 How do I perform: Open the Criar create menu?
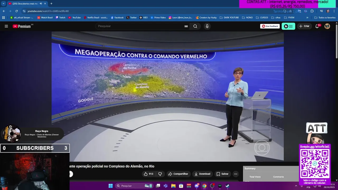click(304, 26)
